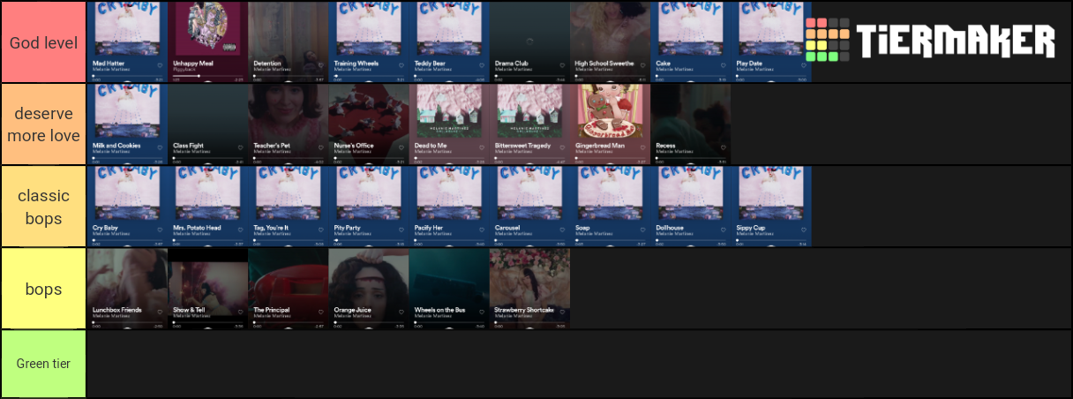Select the God level tier label
This screenshot has height=399, width=1073.
point(43,42)
